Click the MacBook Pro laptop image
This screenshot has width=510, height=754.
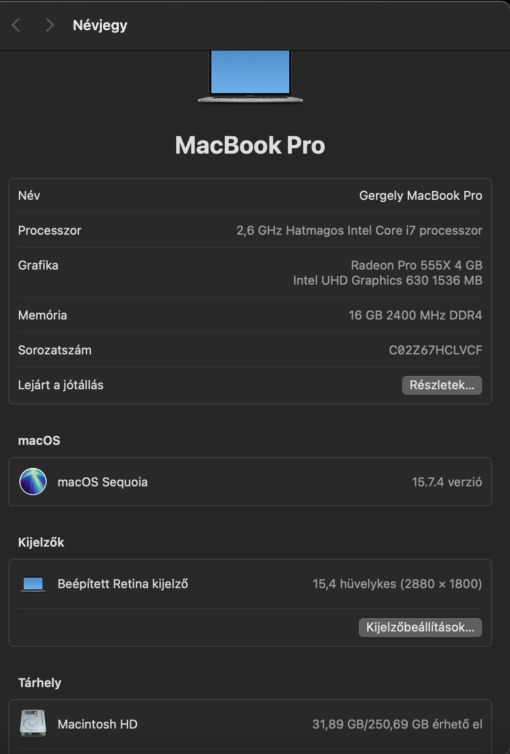click(x=250, y=75)
